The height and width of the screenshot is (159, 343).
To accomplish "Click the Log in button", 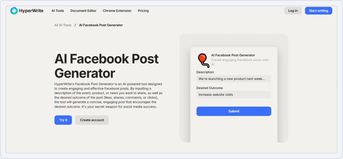I will pos(293,11).
